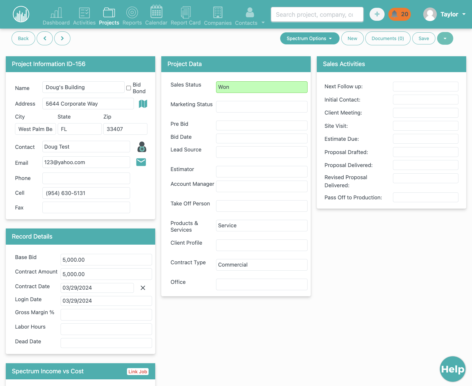Click the plus quick-add button
Viewport: 472px width, 386px height.
(377, 14)
